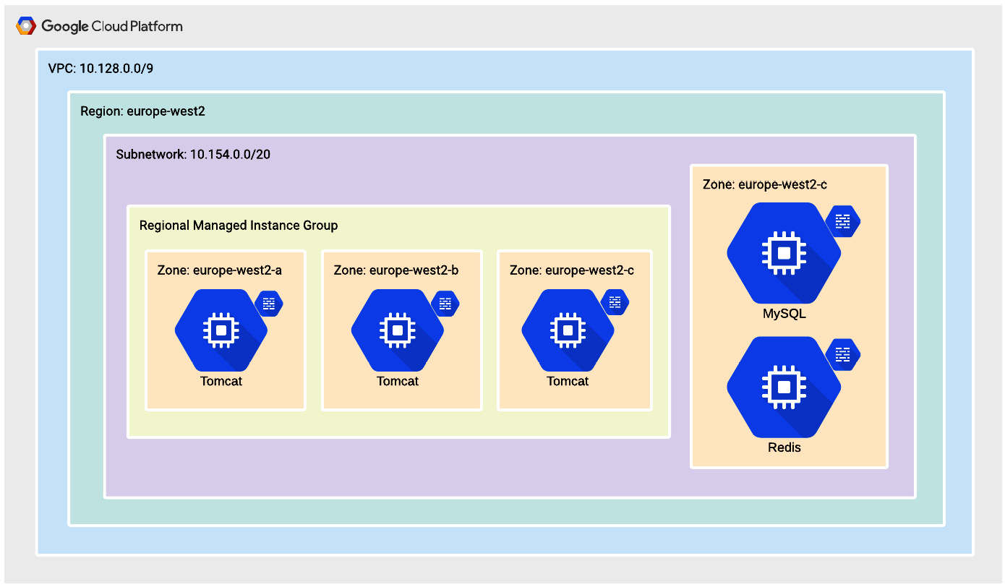Click the Zone: europe-west2-b label

(396, 270)
